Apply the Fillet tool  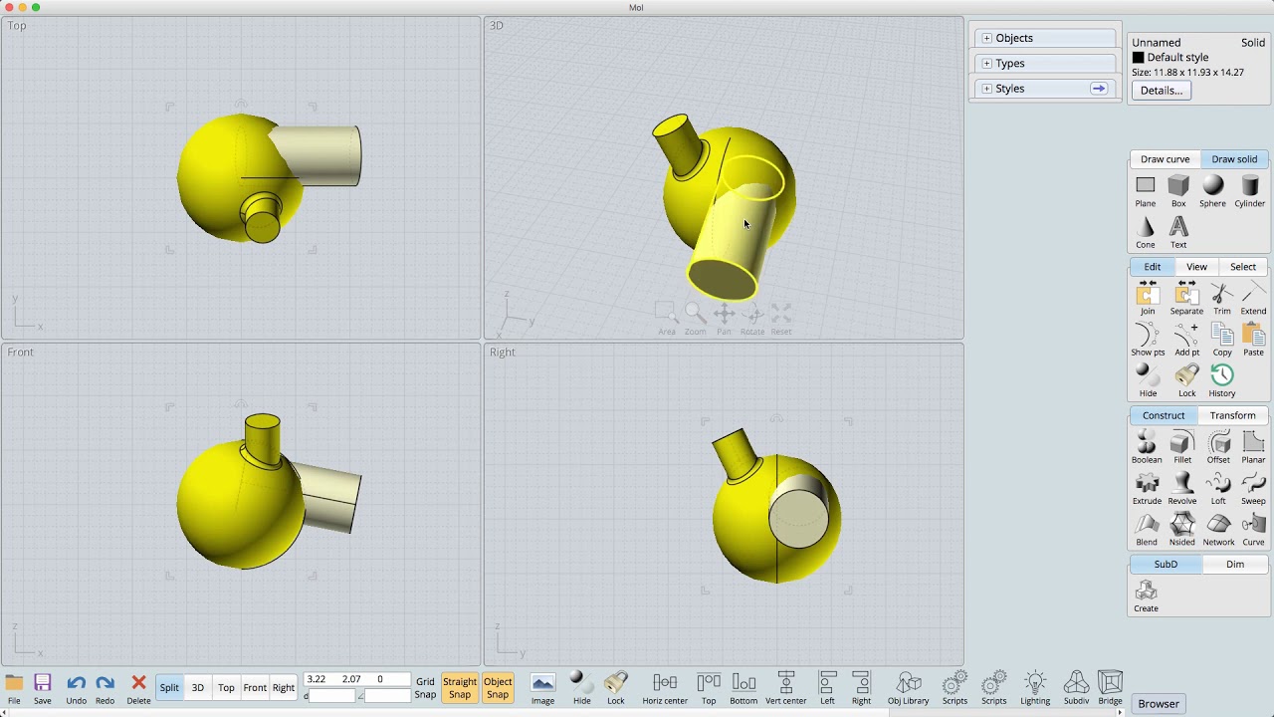click(1182, 447)
